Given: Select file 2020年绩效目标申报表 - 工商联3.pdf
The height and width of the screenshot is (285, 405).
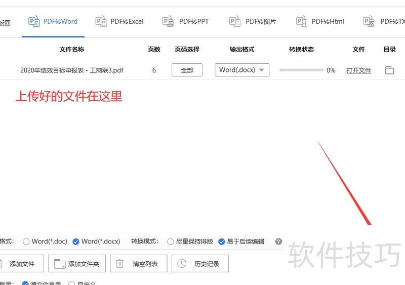Looking at the screenshot, I should coord(72,70).
